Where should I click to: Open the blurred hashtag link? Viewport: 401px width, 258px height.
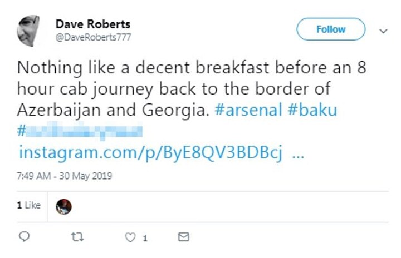pos(80,132)
